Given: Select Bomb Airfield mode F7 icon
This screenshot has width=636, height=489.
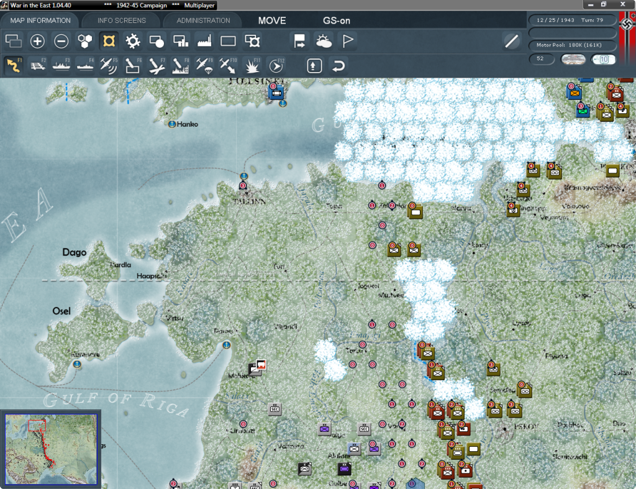Looking at the screenshot, I should click(x=157, y=65).
